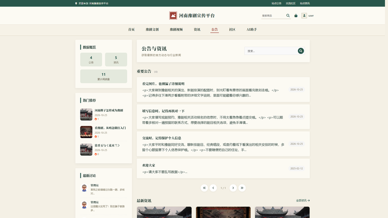
Task: Click second 管理员 avatar in 最新讨论
Action: (x=84, y=205)
